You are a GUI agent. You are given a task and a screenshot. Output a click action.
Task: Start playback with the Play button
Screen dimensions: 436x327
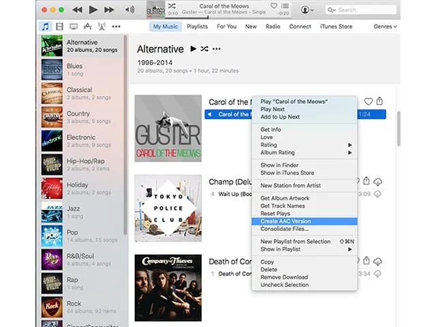point(93,10)
